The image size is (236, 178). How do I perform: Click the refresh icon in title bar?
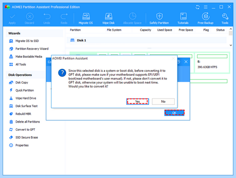coord(197,7)
